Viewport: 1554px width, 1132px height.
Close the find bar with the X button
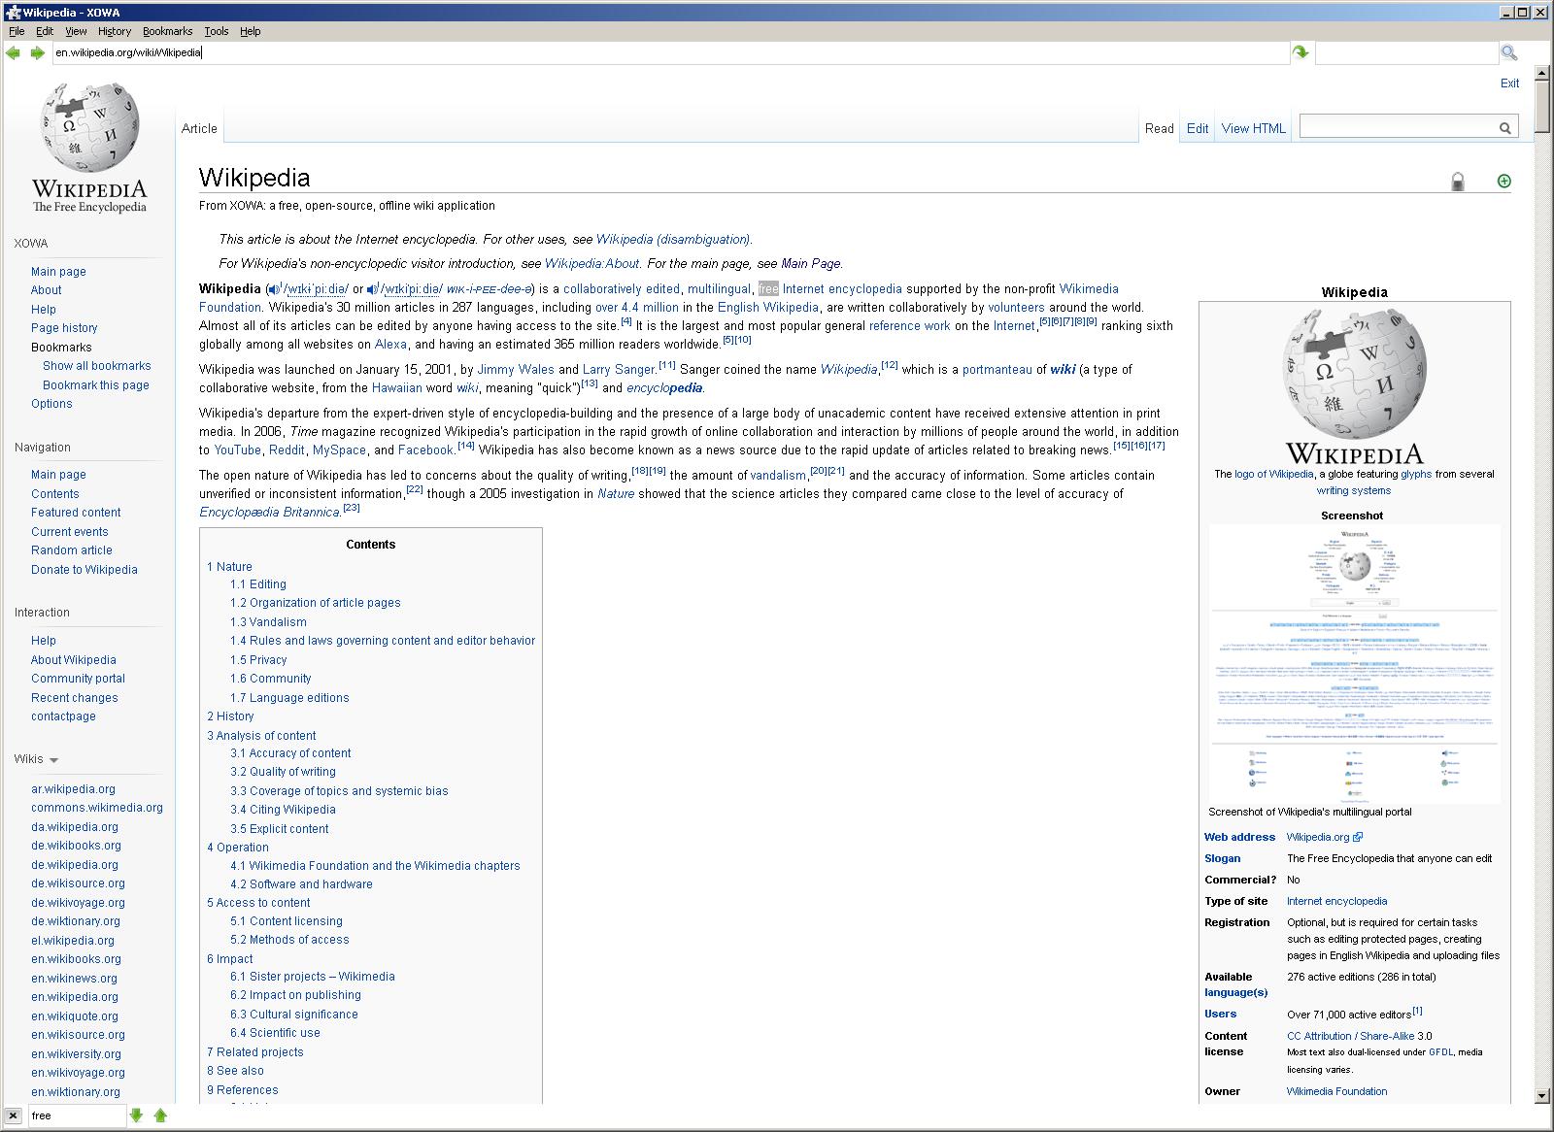pos(13,1115)
